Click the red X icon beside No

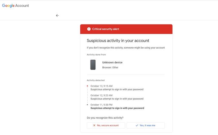point(94,125)
